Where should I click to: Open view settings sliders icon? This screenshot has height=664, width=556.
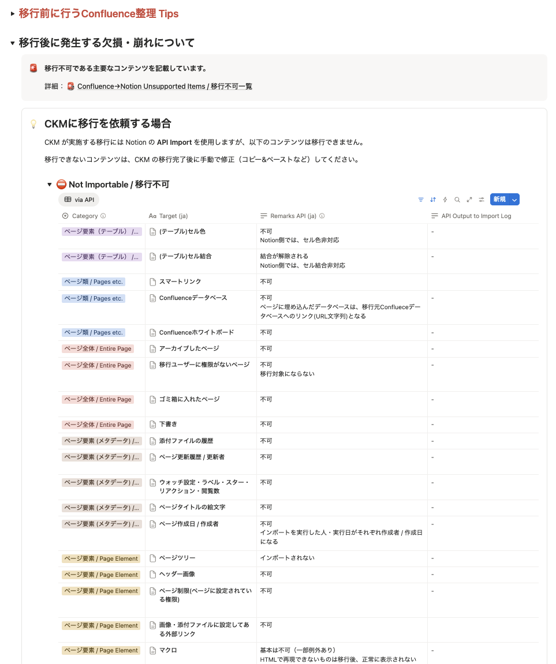point(482,200)
